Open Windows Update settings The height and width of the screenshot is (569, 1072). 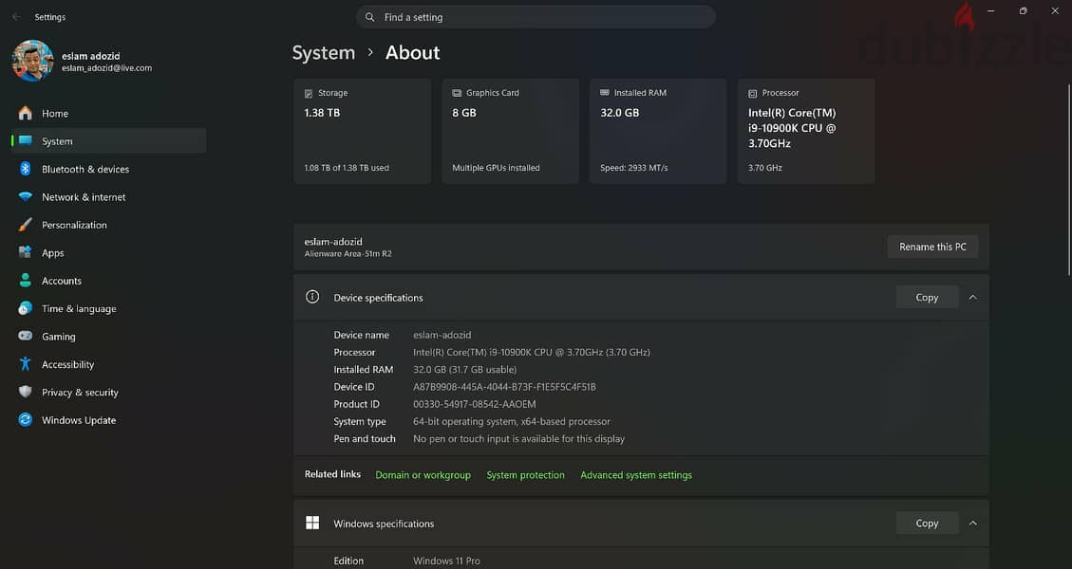click(108, 420)
